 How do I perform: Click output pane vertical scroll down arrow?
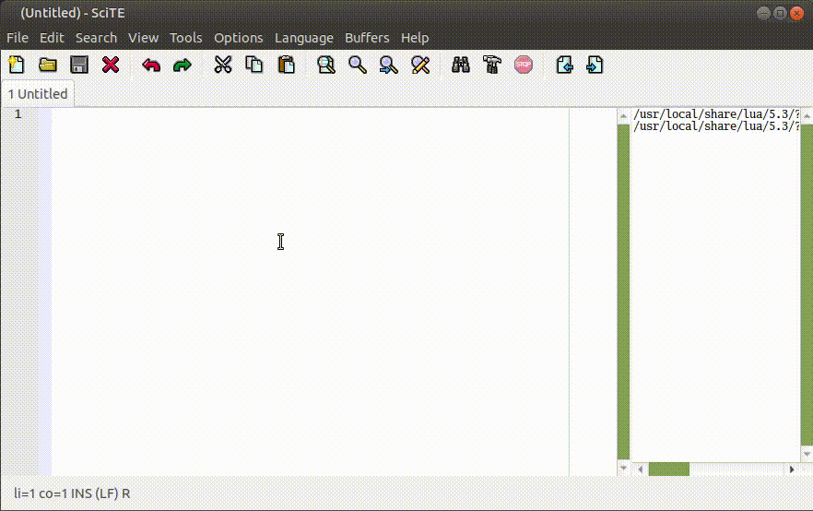pyautogui.click(x=807, y=454)
